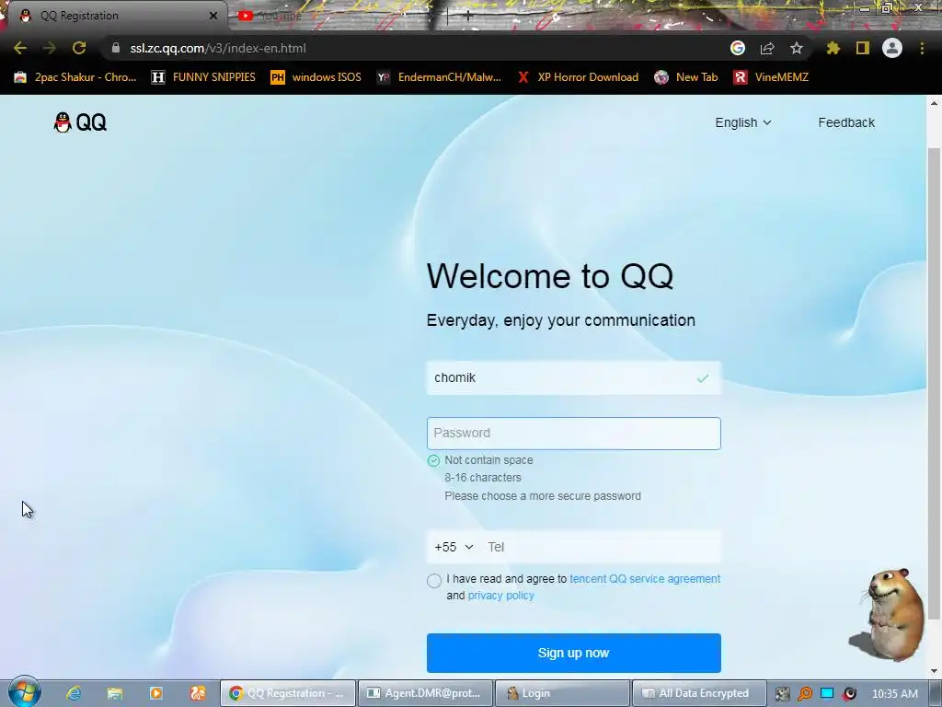Open the Feedback link

pyautogui.click(x=846, y=122)
